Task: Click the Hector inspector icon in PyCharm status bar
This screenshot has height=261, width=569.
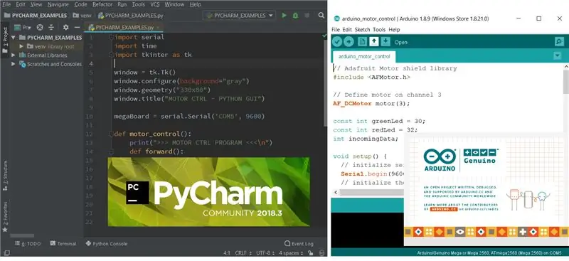Action: click(321, 252)
